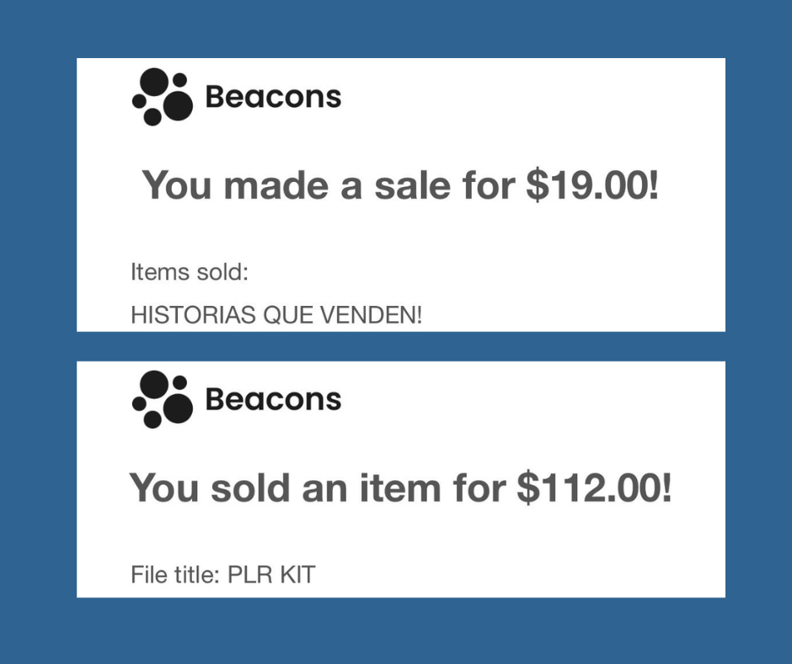Click the word "VENDEN!" in the item name
The image size is (792, 664).
(x=371, y=316)
